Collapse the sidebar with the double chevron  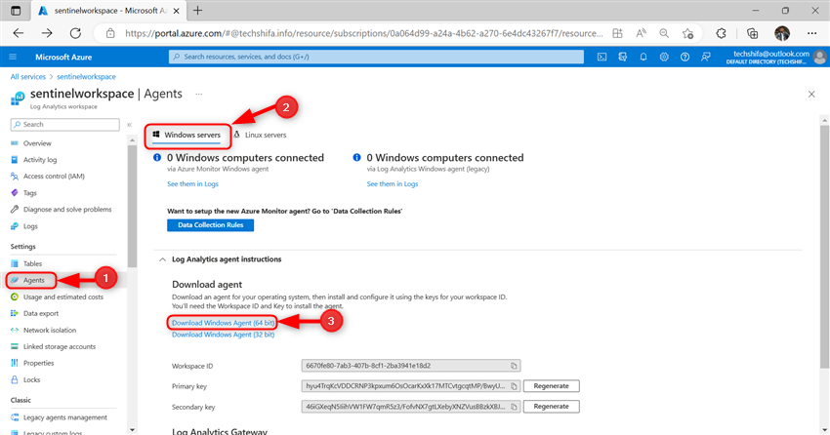click(130, 125)
